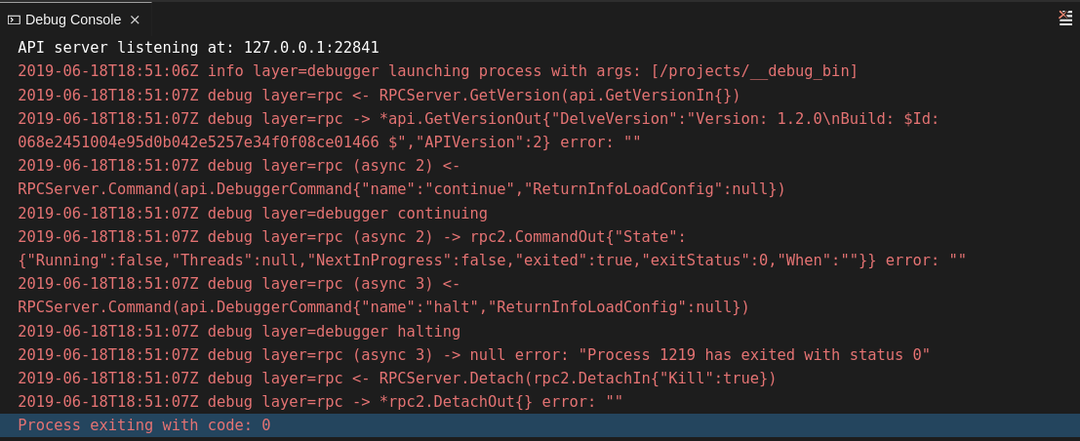Click the 'debugger continuing' log line
Viewport: 1080px width, 441px height.
pos(252,213)
